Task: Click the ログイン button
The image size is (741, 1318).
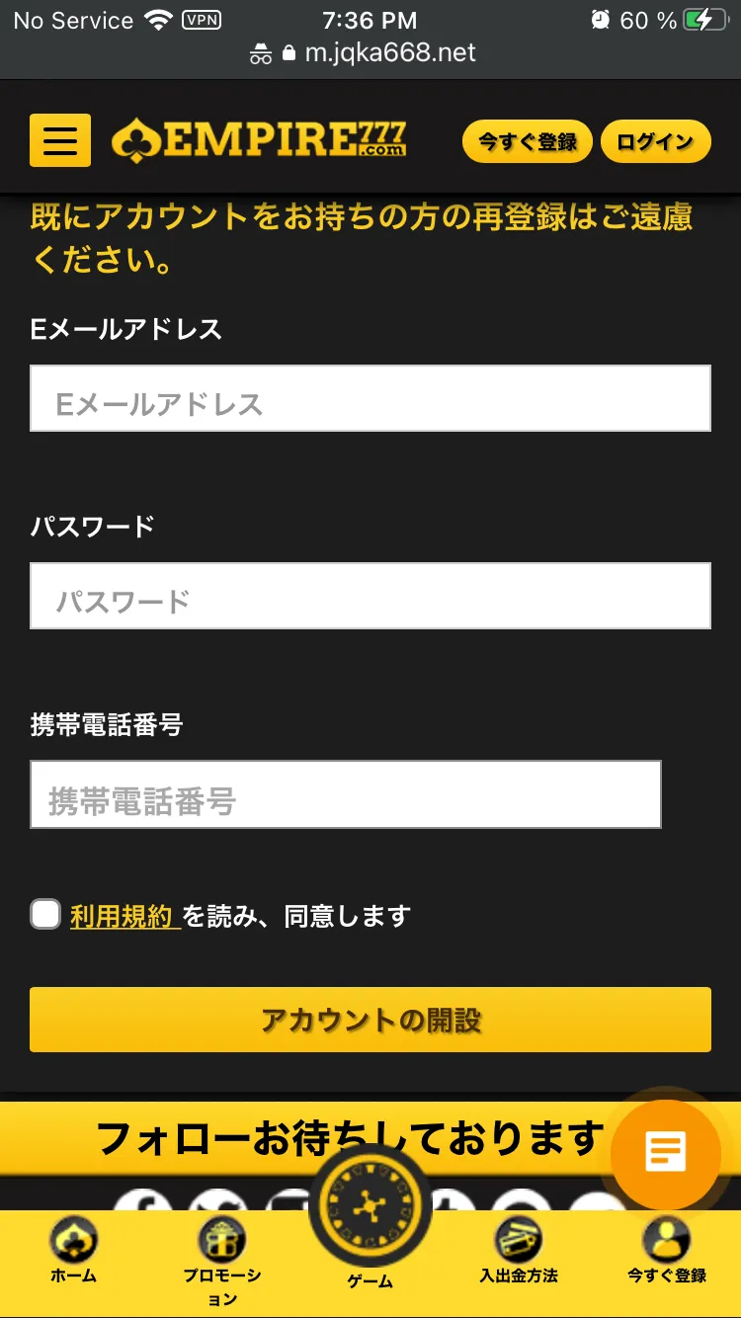Action: click(x=655, y=141)
